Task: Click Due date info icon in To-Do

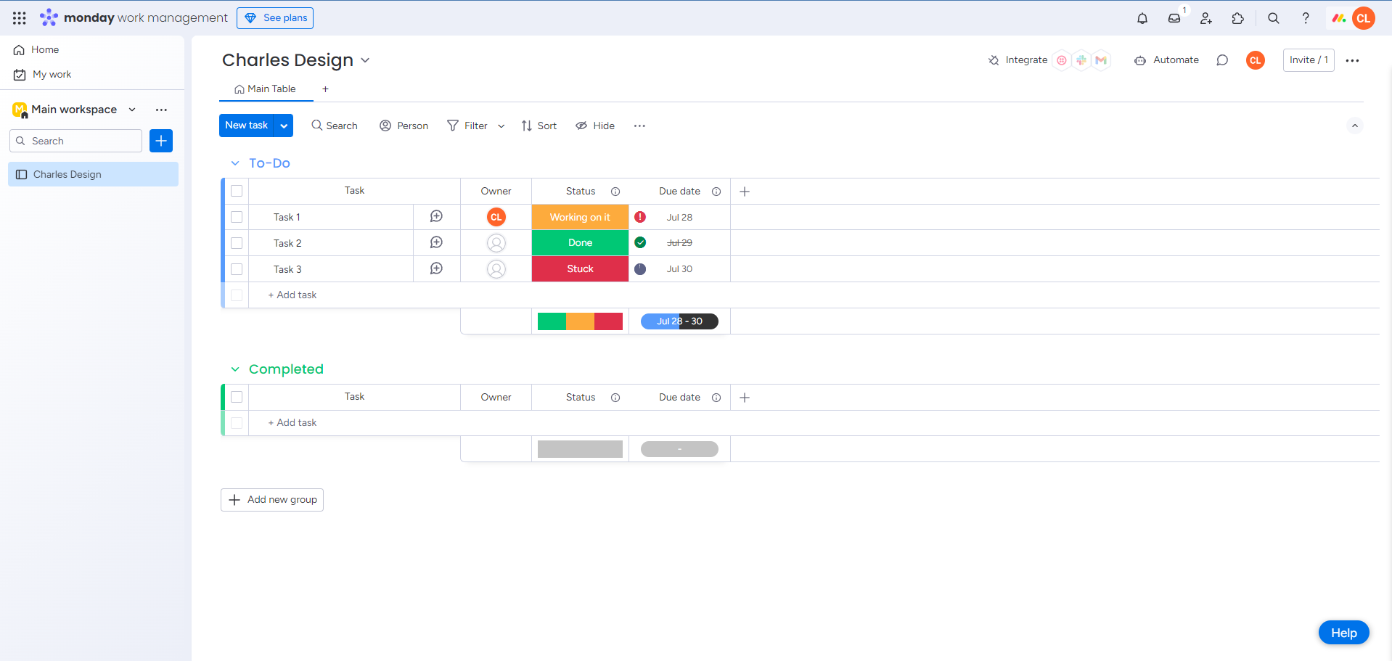Action: coord(716,192)
